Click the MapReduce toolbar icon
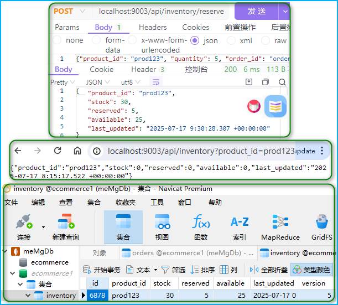 click(x=280, y=228)
